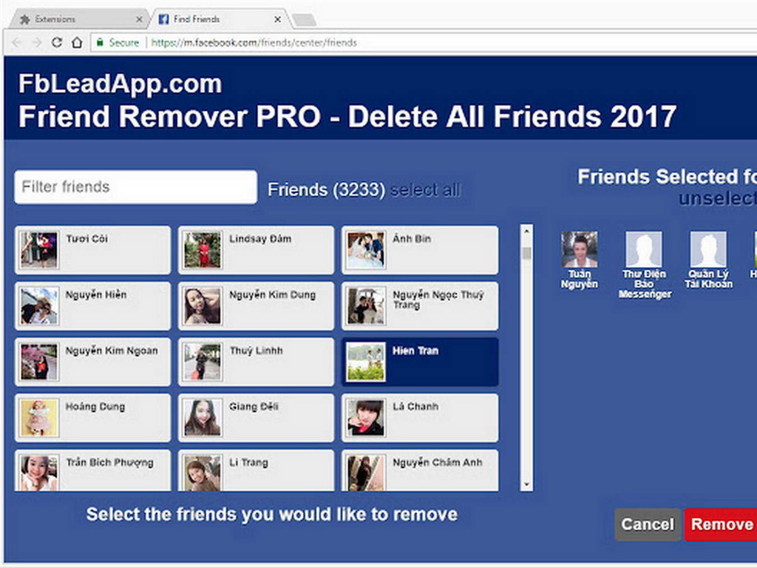Click the Friends Selected heading
Image resolution: width=757 pixels, height=568 pixels.
click(668, 177)
